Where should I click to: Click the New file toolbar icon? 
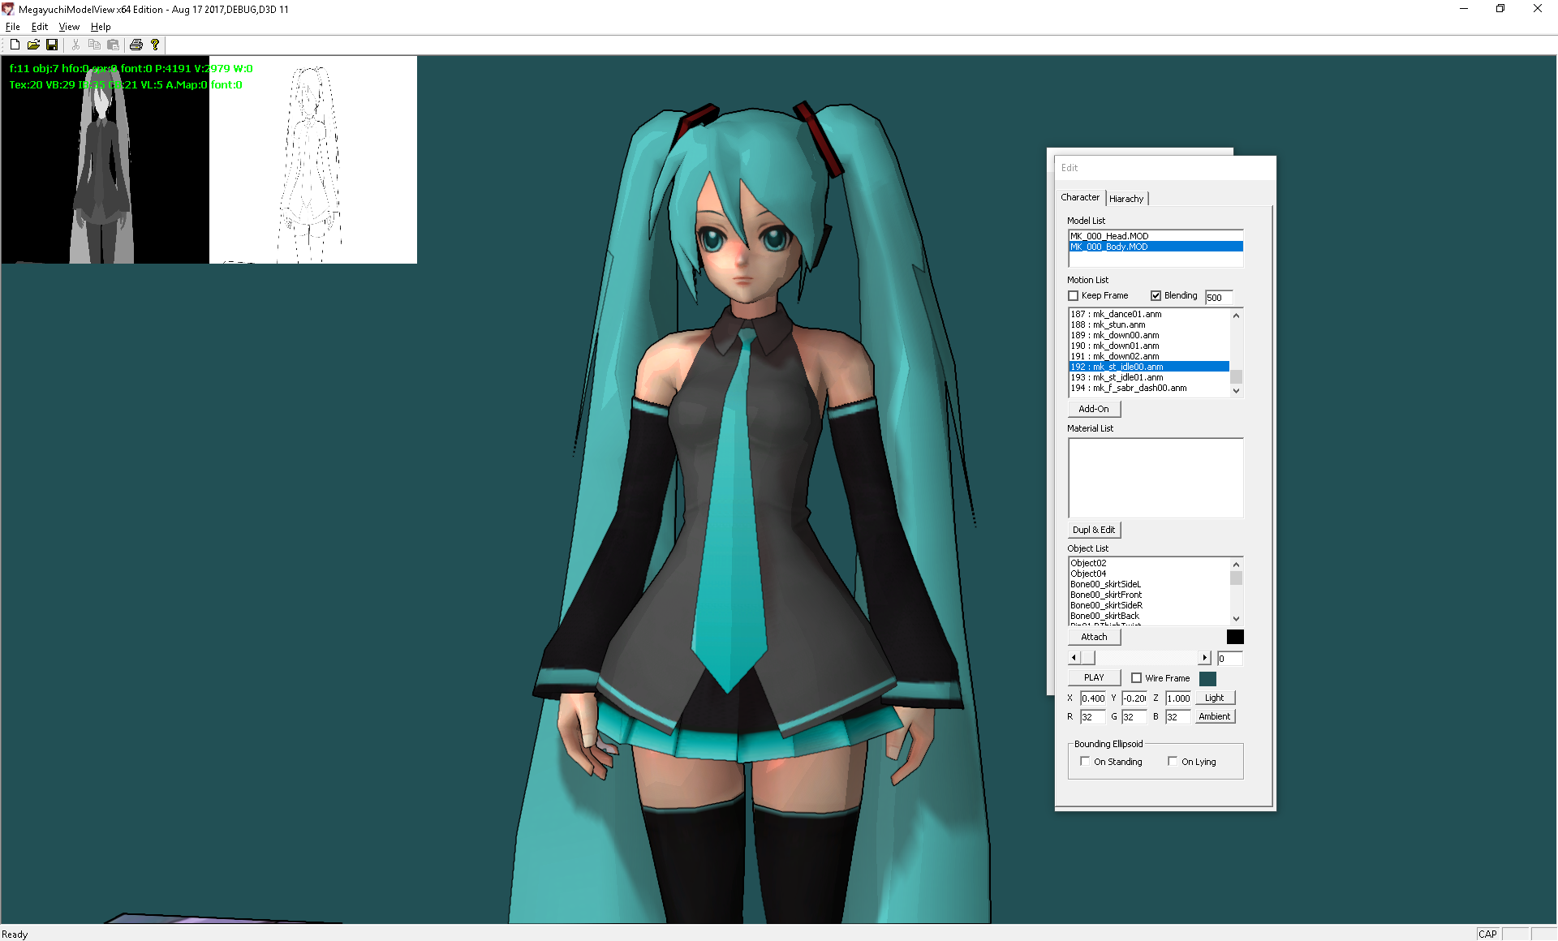click(15, 45)
